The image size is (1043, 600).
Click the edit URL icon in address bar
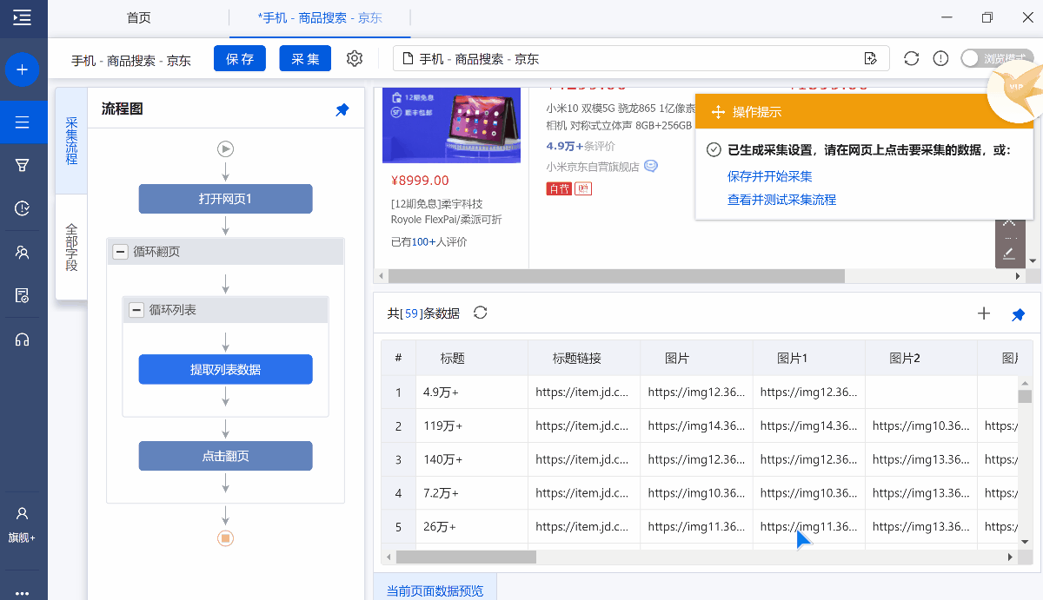(x=870, y=58)
